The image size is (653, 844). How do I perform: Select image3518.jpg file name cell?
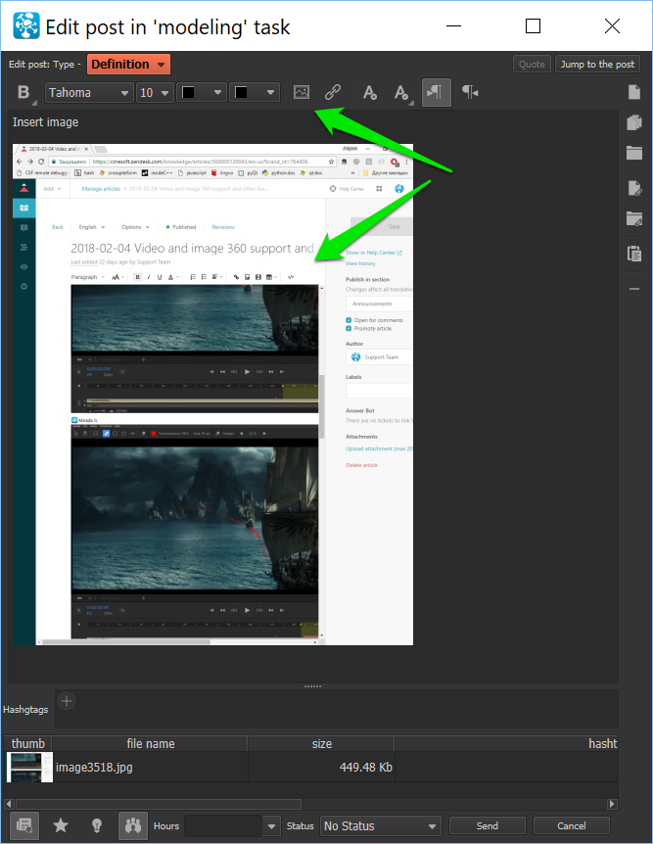pos(150,767)
